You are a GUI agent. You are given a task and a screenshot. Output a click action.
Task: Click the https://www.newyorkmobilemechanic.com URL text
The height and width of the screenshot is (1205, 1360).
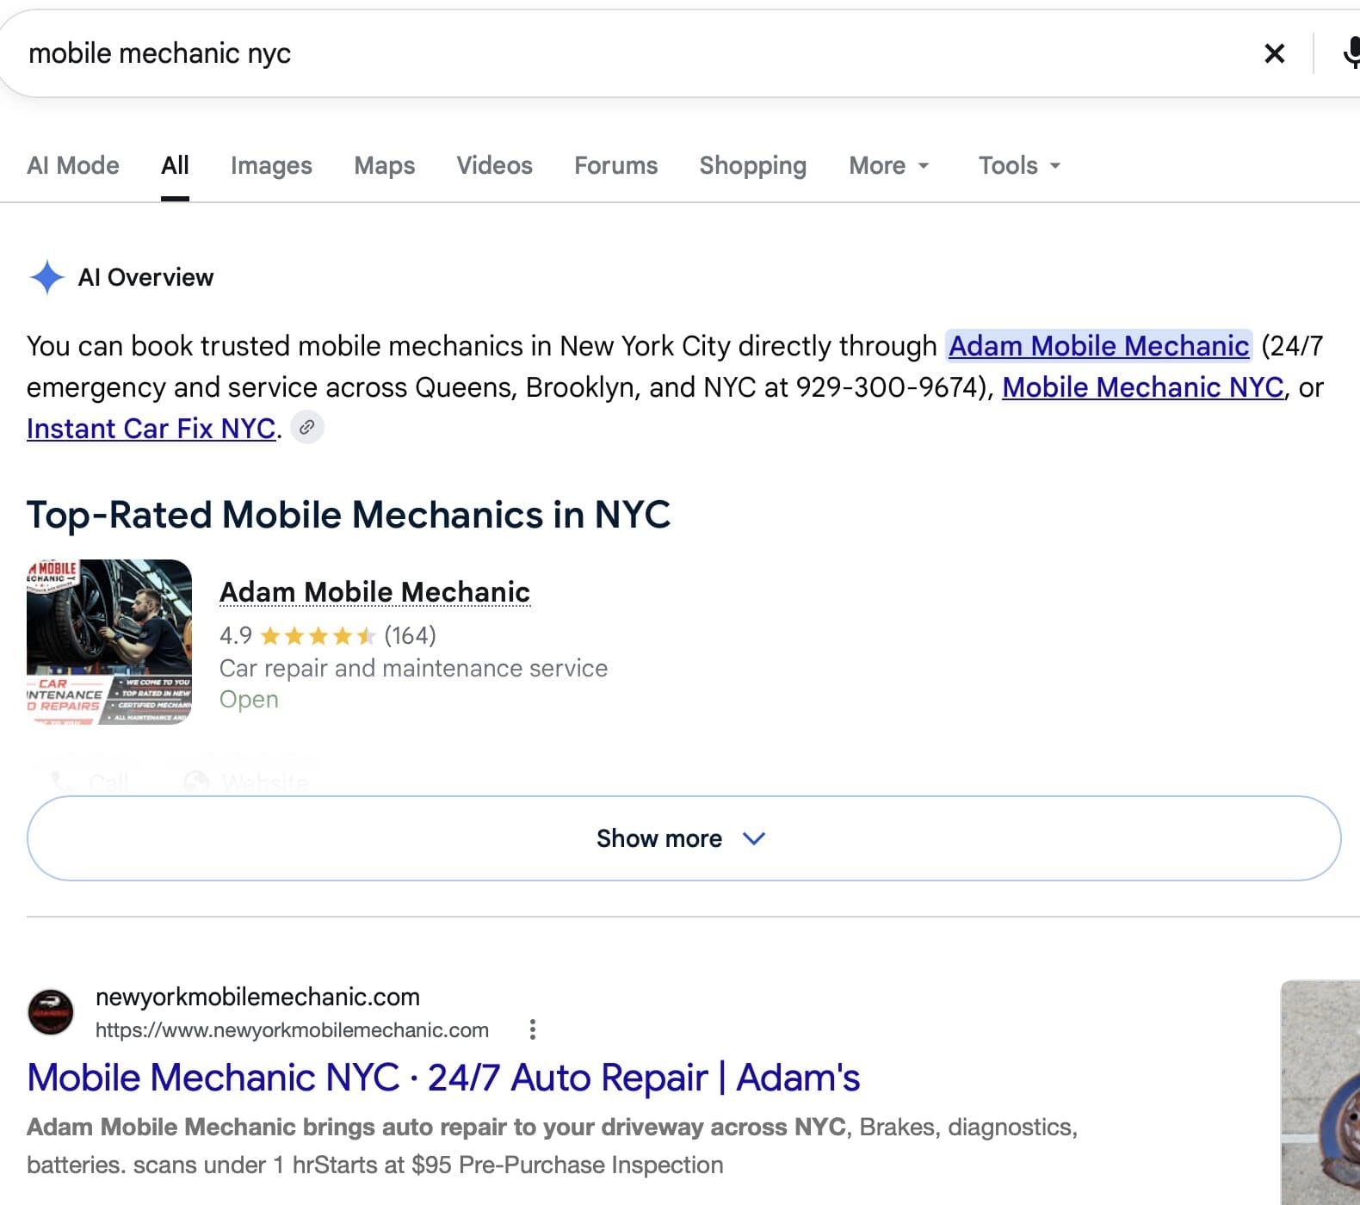(x=292, y=1030)
